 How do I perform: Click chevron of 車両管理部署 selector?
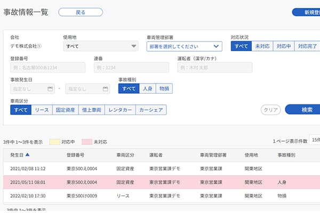pyautogui.click(x=216, y=46)
